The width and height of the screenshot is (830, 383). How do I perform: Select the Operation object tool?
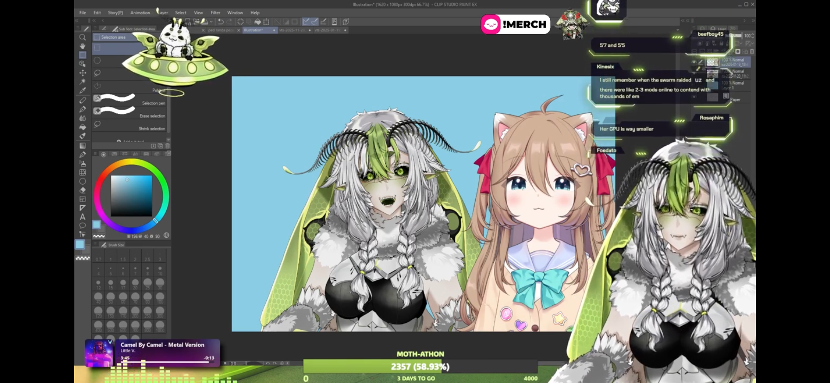pyautogui.click(x=82, y=64)
